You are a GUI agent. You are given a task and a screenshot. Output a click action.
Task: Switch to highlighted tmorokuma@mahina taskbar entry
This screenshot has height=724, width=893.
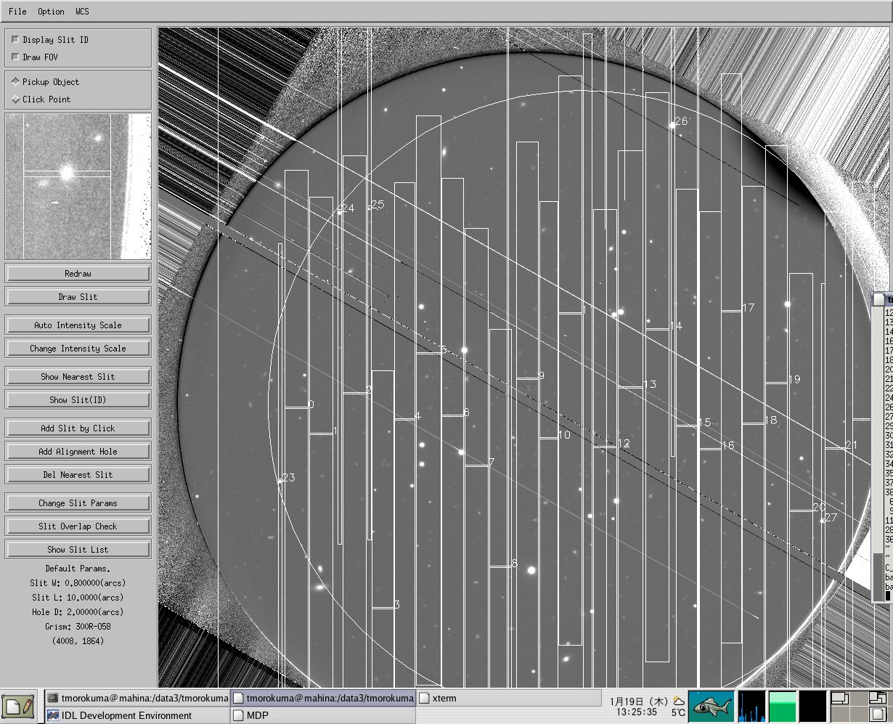323,698
